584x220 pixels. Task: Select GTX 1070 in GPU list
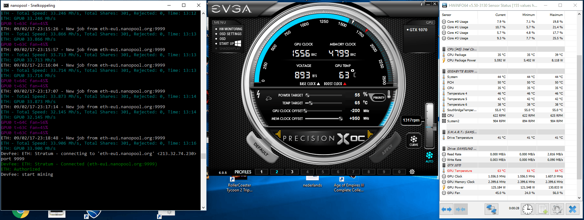tap(418, 30)
